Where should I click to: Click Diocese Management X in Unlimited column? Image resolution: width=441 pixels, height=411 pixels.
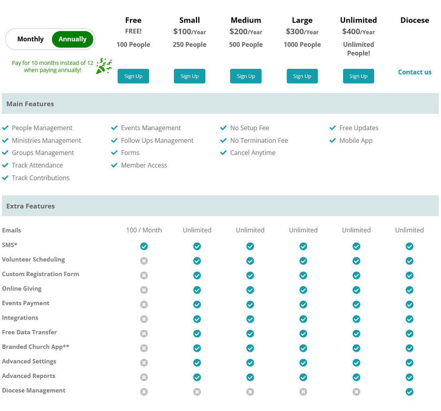[356, 392]
